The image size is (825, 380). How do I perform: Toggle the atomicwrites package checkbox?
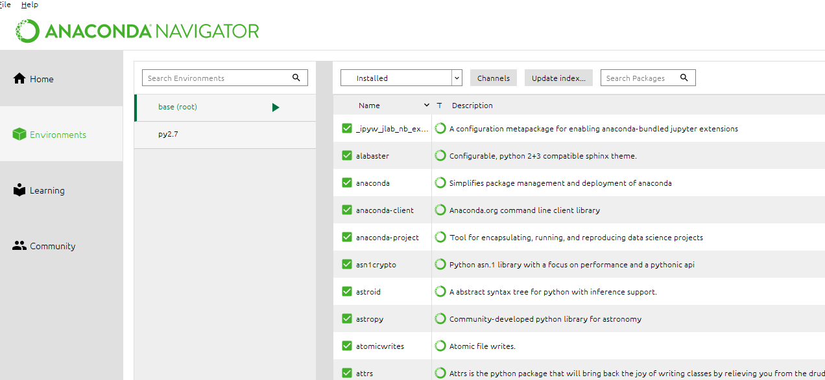[347, 346]
